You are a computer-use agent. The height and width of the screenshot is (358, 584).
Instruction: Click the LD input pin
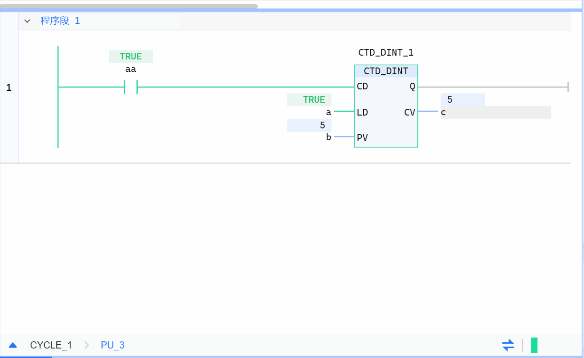pos(362,113)
